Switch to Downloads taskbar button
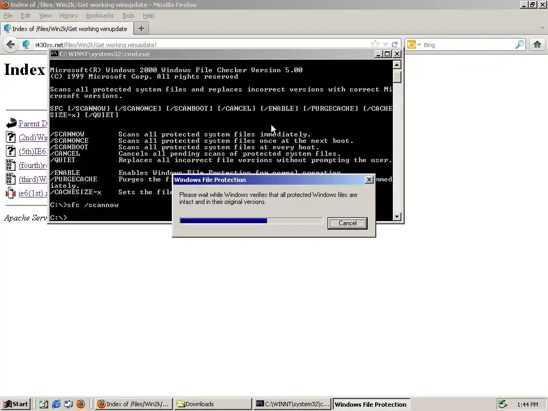The image size is (548, 411). point(213,404)
